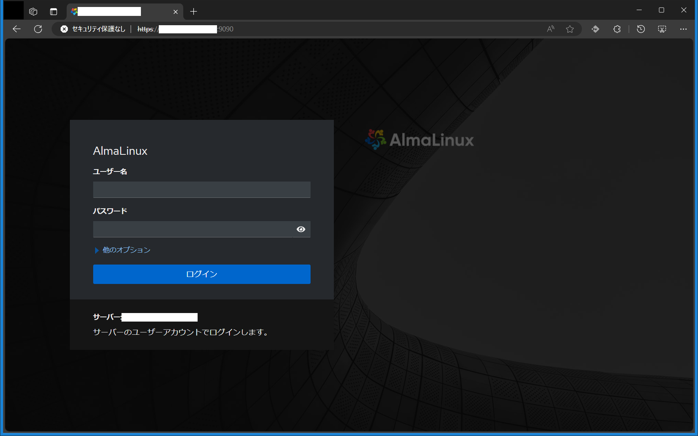Select the AlmaLinux browser tab
This screenshot has width=698, height=436.
(116, 11)
